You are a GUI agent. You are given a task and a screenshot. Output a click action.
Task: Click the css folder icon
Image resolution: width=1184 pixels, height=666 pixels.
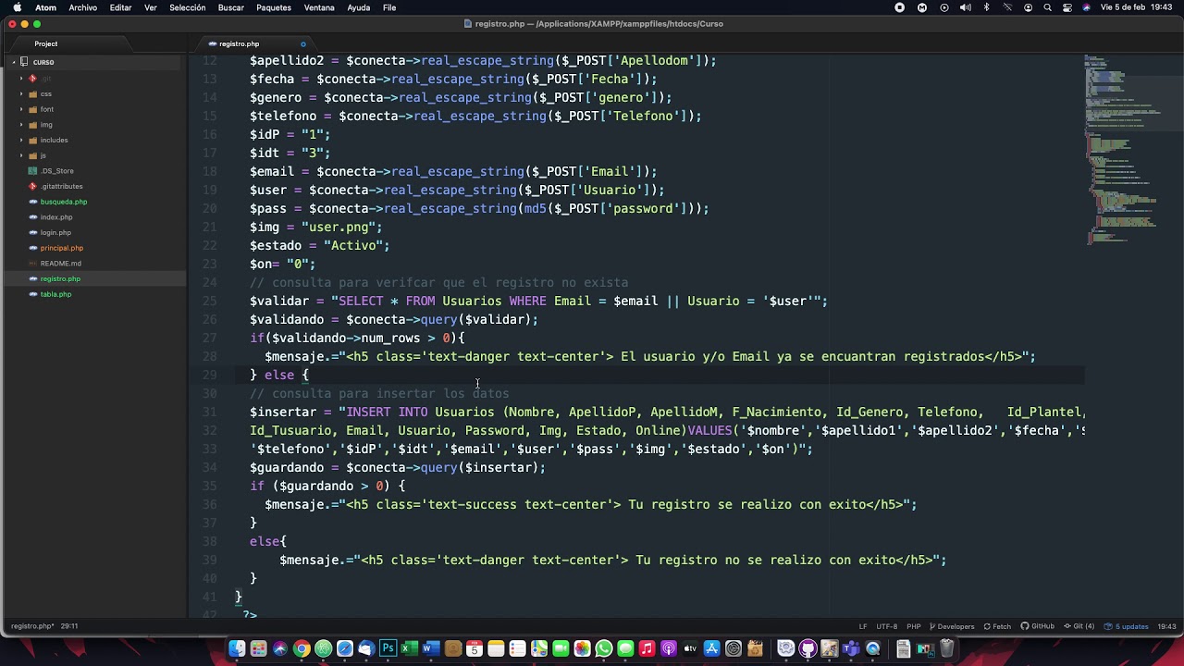coord(33,93)
